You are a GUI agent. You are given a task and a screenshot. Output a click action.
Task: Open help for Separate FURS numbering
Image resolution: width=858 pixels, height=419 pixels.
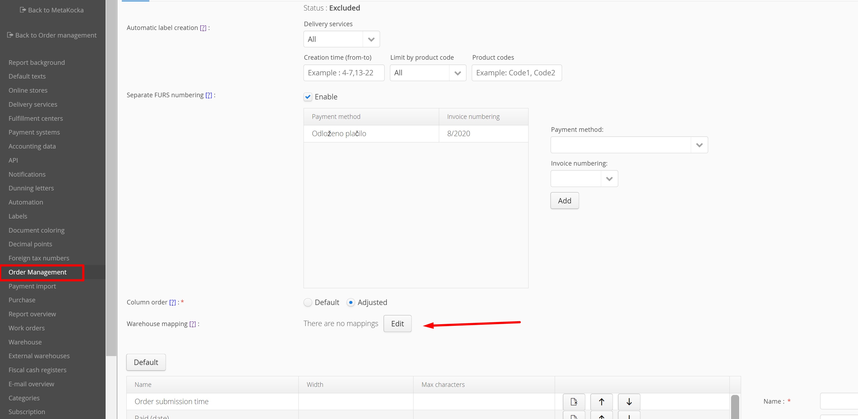[208, 95]
